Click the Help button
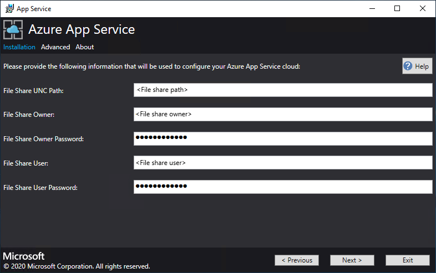Image resolution: width=436 pixels, height=273 pixels. pyautogui.click(x=417, y=66)
